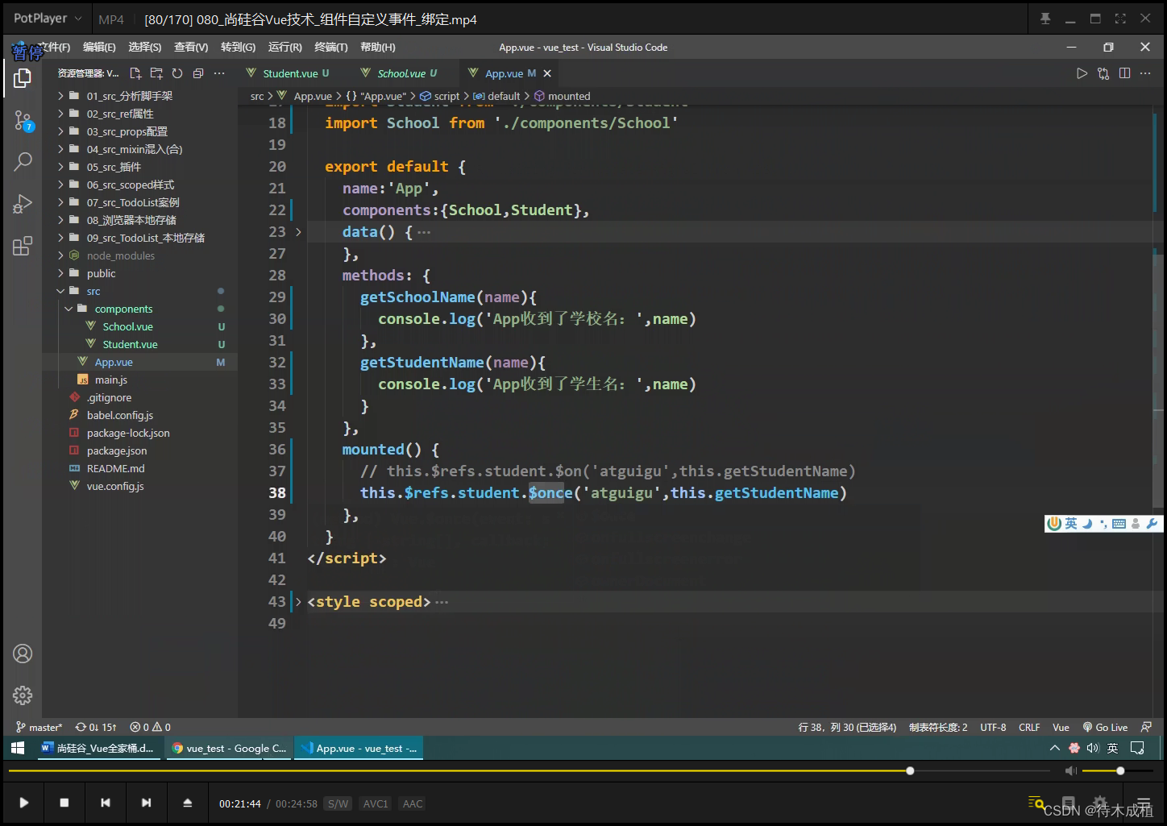The height and width of the screenshot is (826, 1167).
Task: Open the Explorer view in activity bar
Action: (23, 78)
